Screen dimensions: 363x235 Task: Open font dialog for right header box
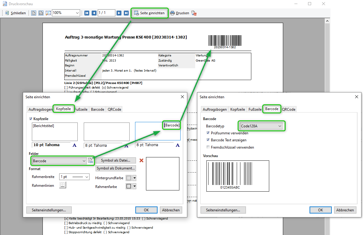178,145
